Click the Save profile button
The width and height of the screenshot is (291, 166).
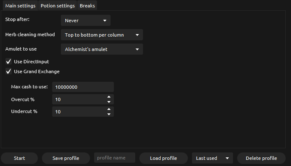(66, 158)
